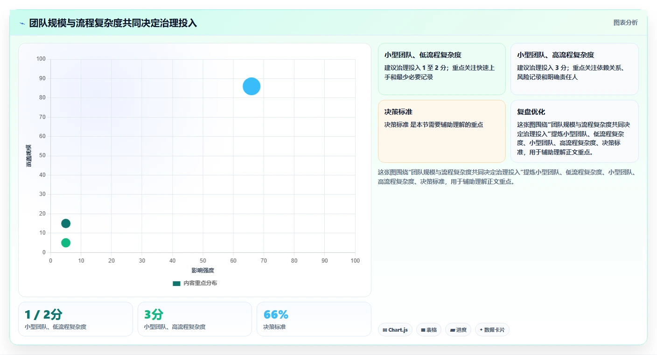This screenshot has width=657, height=355.
Task: Click the 内容重点分布 legend label
Action: pos(200,283)
